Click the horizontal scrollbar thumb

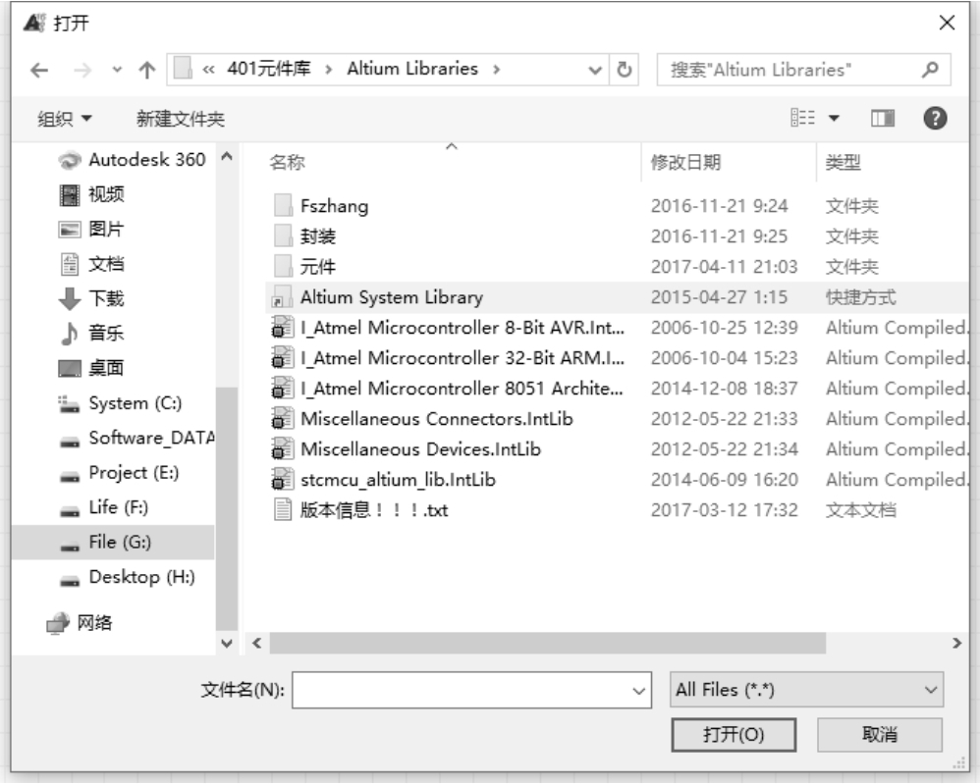click(x=548, y=643)
